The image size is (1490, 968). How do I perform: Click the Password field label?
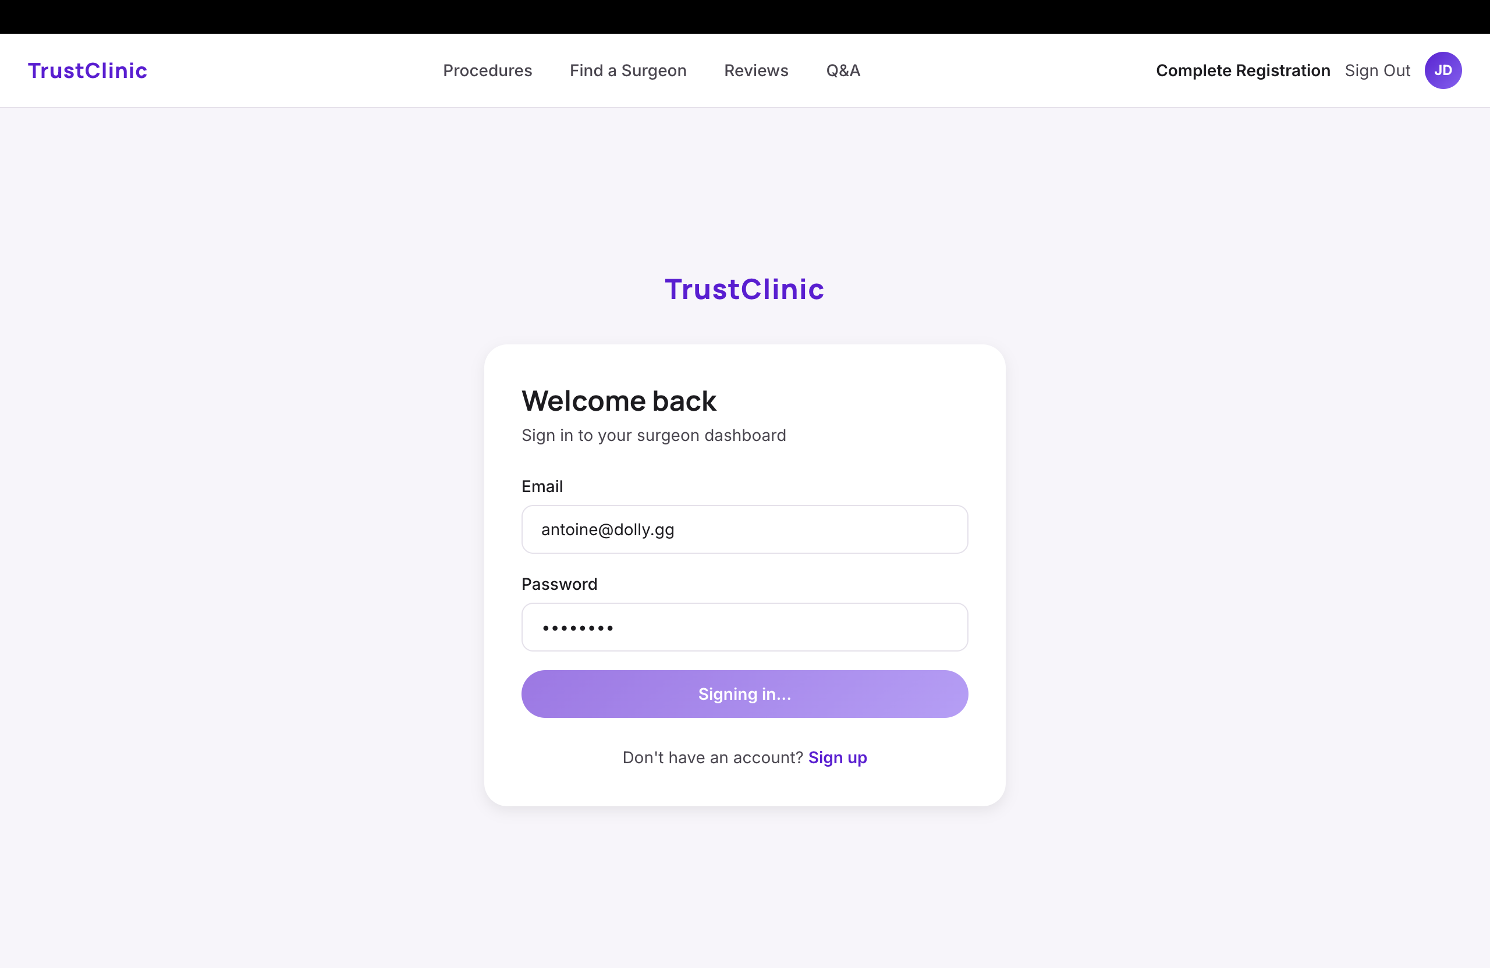coord(559,584)
